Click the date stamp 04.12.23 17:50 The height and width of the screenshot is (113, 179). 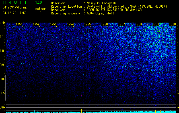[15, 13]
